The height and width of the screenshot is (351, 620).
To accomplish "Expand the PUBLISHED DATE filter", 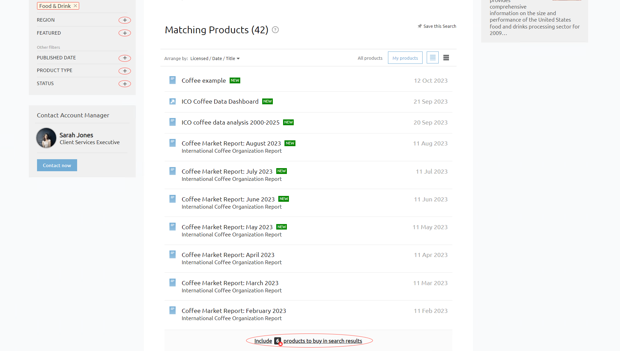I will (125, 58).
